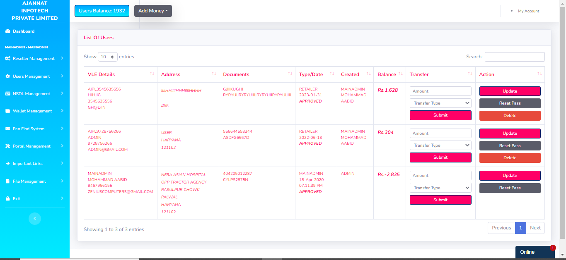Click the Search input field

(514, 57)
